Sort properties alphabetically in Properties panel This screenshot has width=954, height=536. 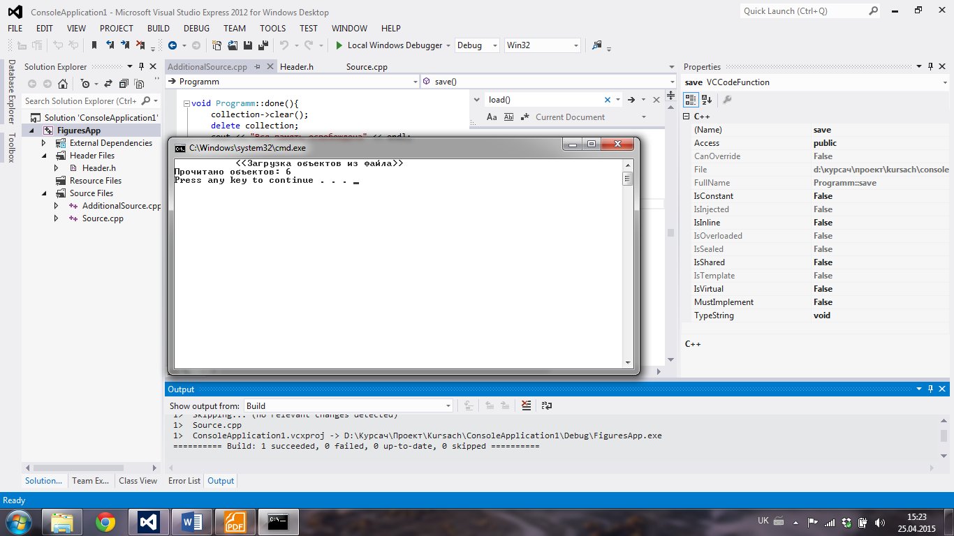coord(706,100)
